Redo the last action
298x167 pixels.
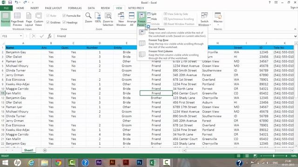point(25,2)
